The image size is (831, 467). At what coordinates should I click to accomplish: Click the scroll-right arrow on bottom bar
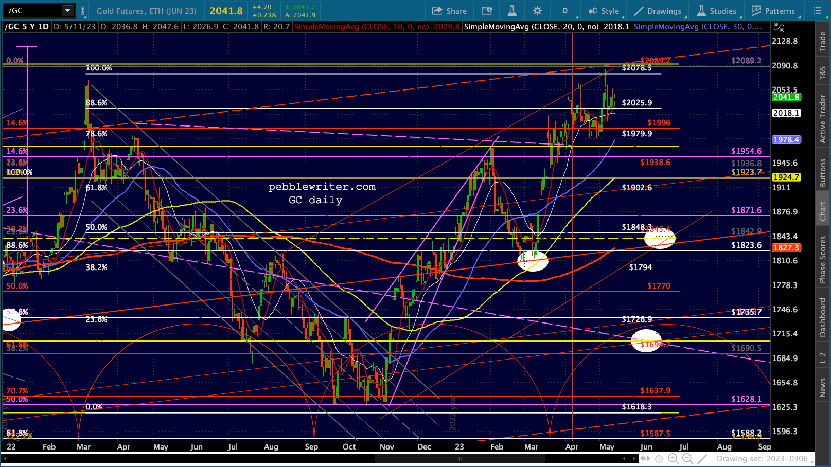[x=633, y=458]
